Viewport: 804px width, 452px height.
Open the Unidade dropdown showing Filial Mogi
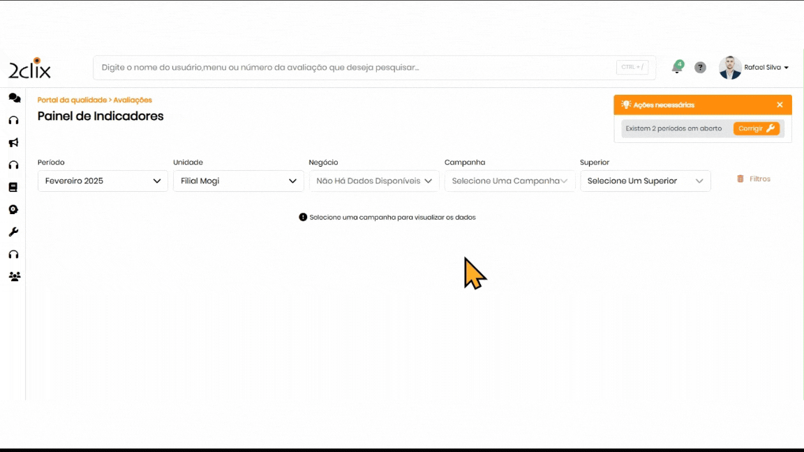pyautogui.click(x=238, y=181)
